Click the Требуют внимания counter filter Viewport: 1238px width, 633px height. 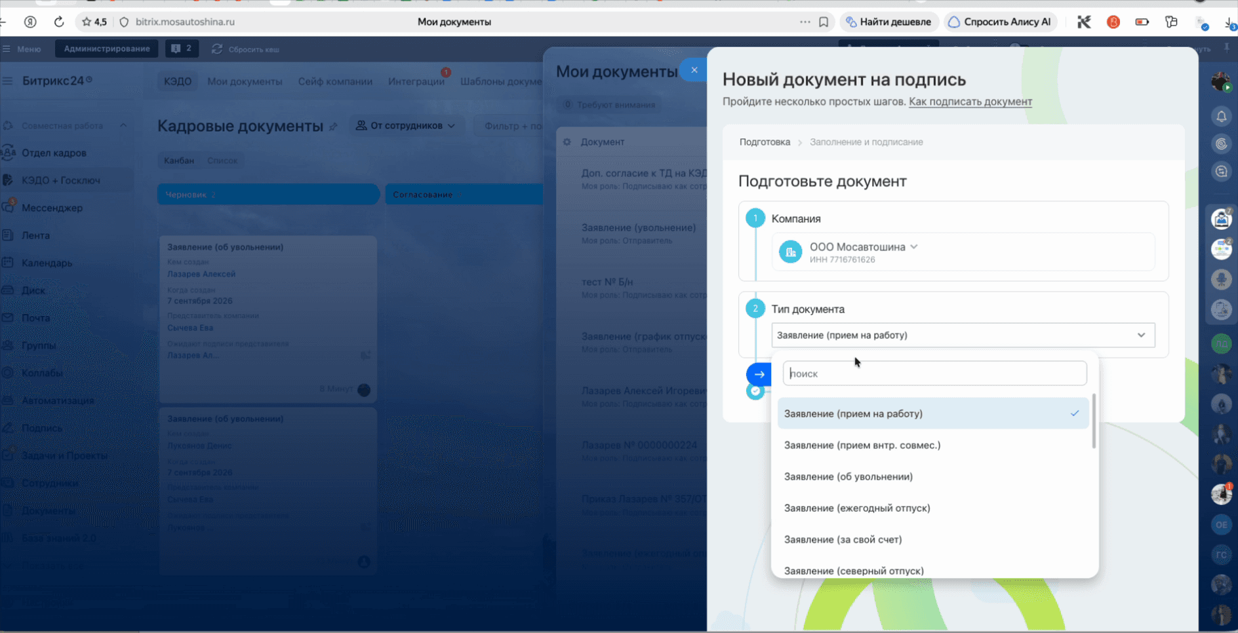coord(609,105)
